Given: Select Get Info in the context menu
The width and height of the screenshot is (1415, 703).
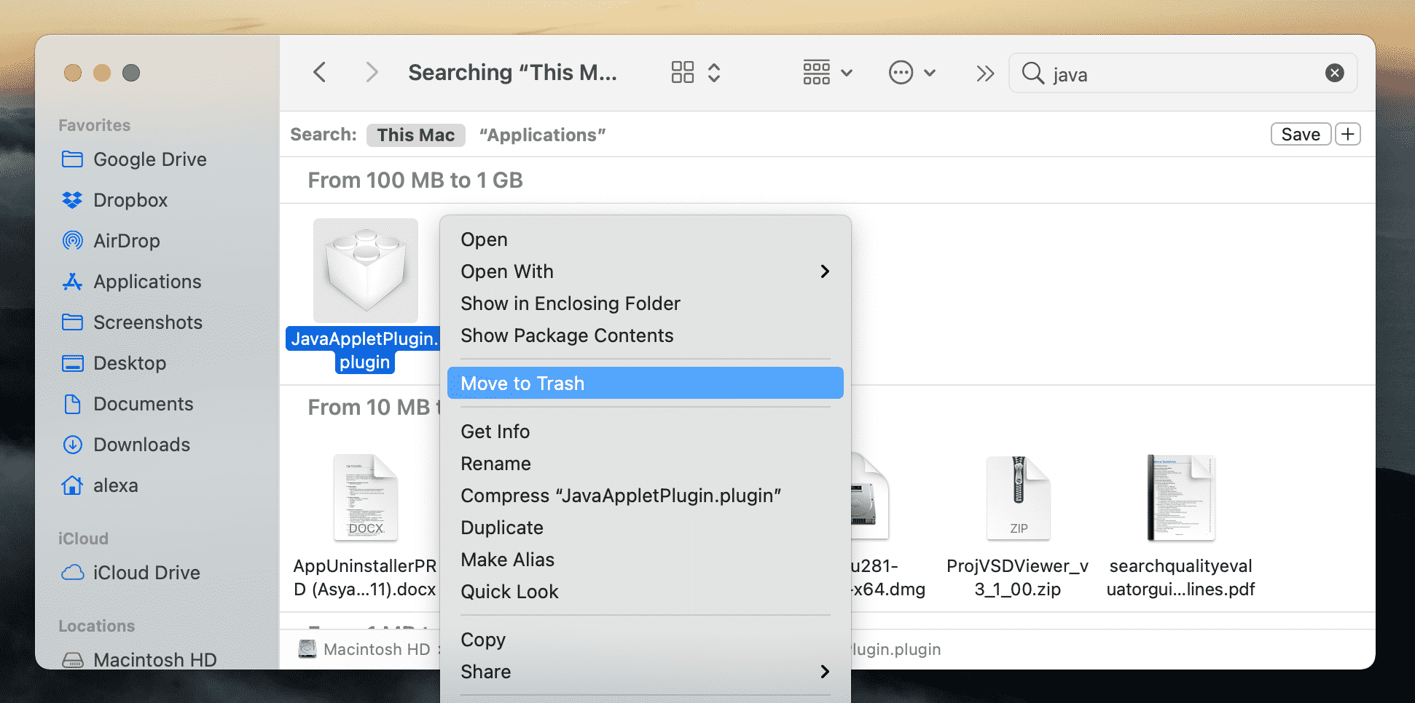Looking at the screenshot, I should [495, 431].
